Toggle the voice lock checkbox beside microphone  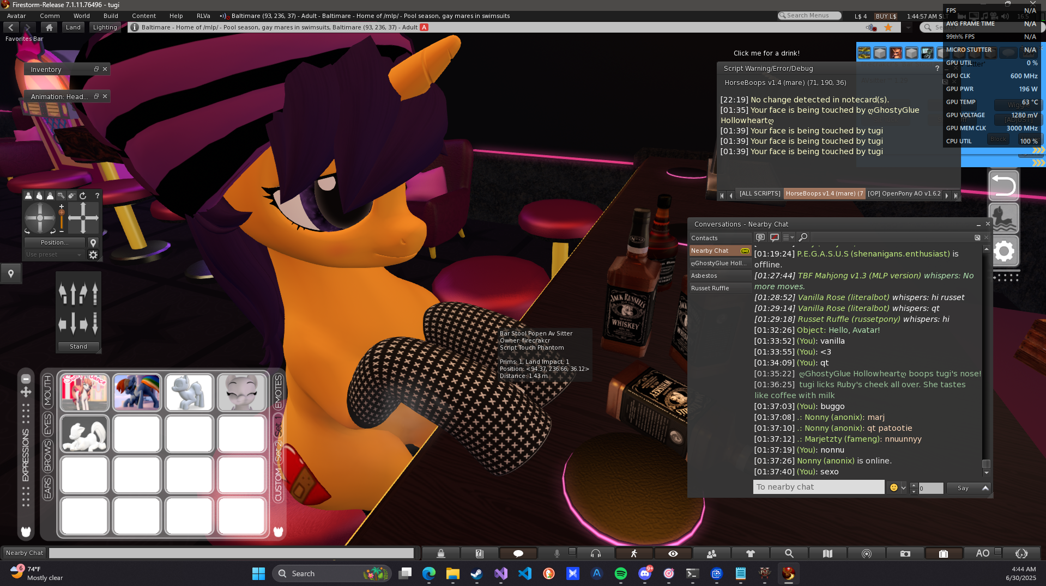point(572,551)
